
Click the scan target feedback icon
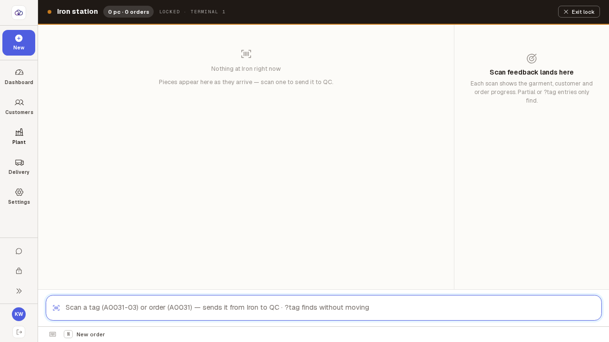coord(531,58)
